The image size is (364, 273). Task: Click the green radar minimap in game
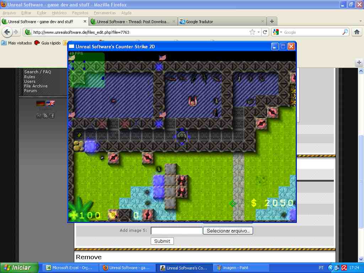pyautogui.click(x=86, y=70)
